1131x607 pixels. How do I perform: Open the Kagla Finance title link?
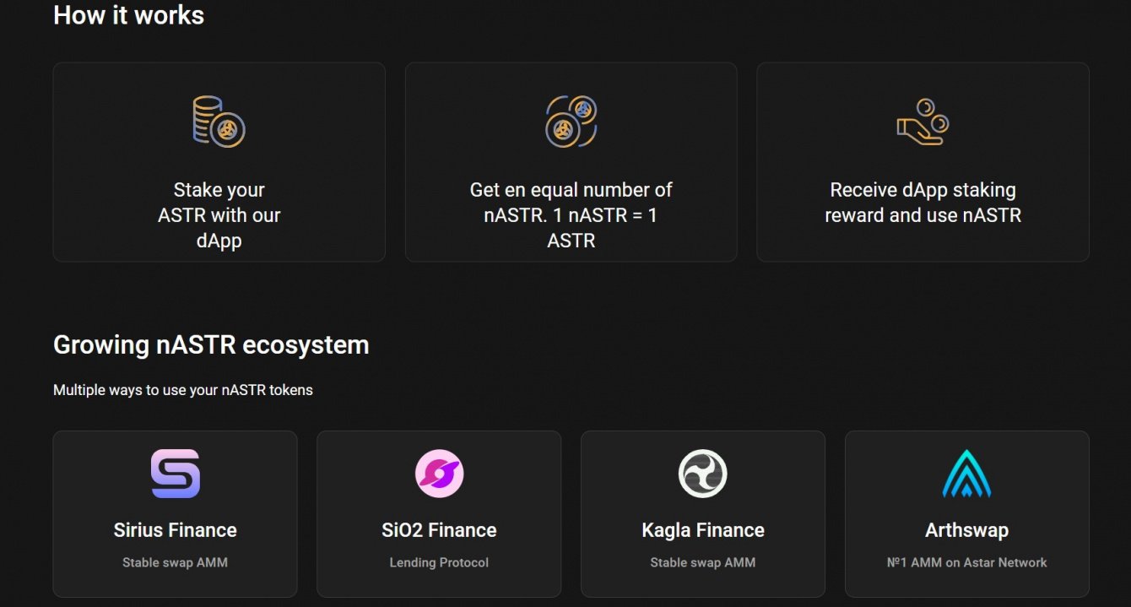[702, 530]
